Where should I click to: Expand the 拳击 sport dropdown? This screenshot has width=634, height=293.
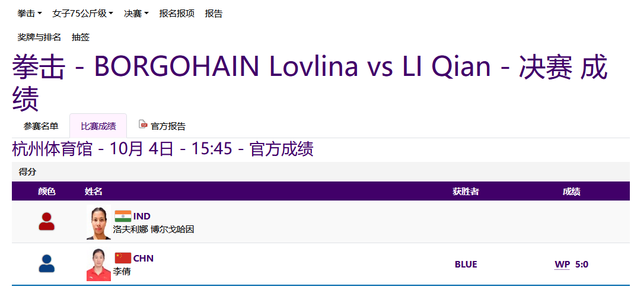click(30, 14)
